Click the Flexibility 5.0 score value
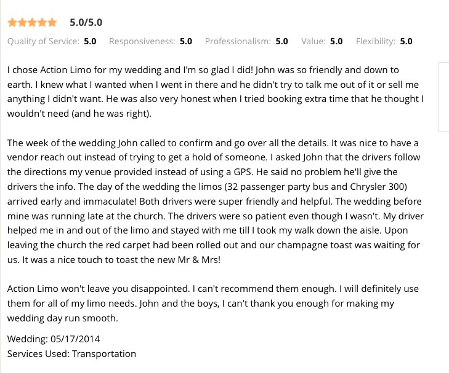The image size is (449, 373). pos(406,41)
